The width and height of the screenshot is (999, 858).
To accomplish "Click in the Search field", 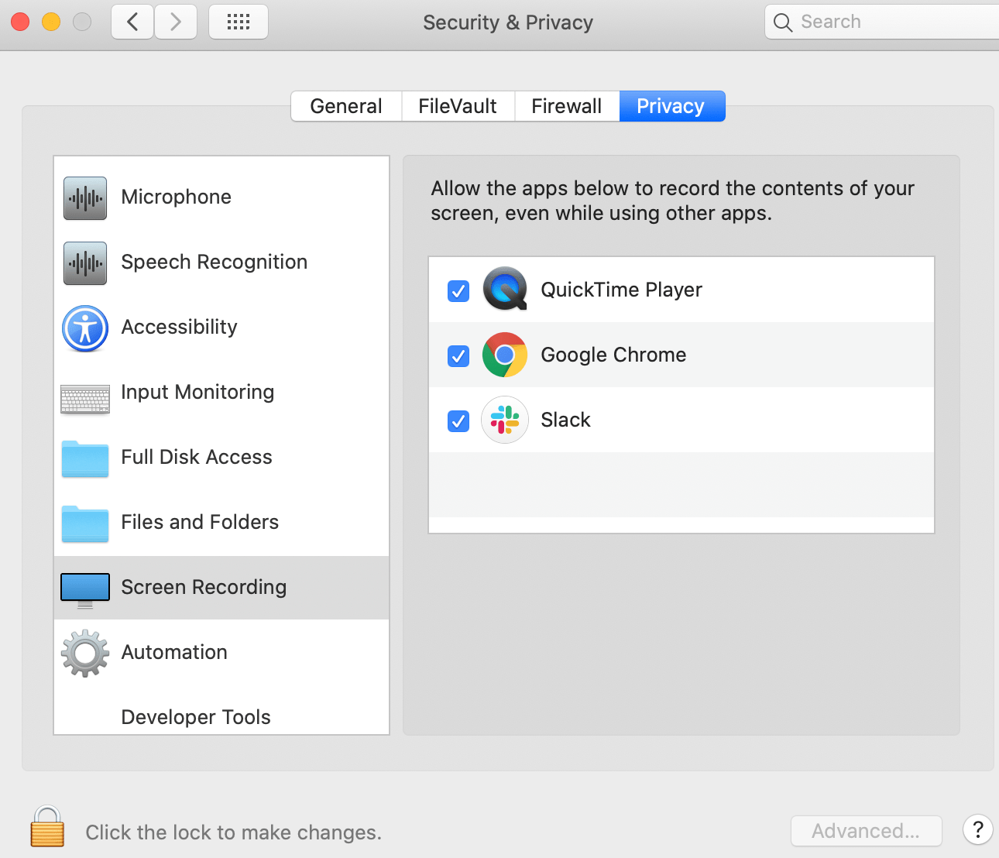I will click(x=883, y=22).
